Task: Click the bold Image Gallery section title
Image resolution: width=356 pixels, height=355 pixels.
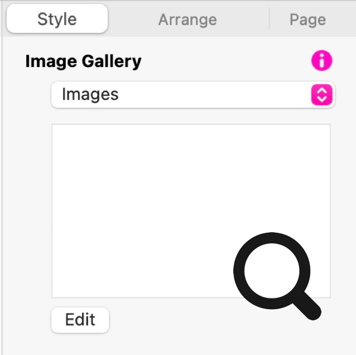Action: (84, 61)
